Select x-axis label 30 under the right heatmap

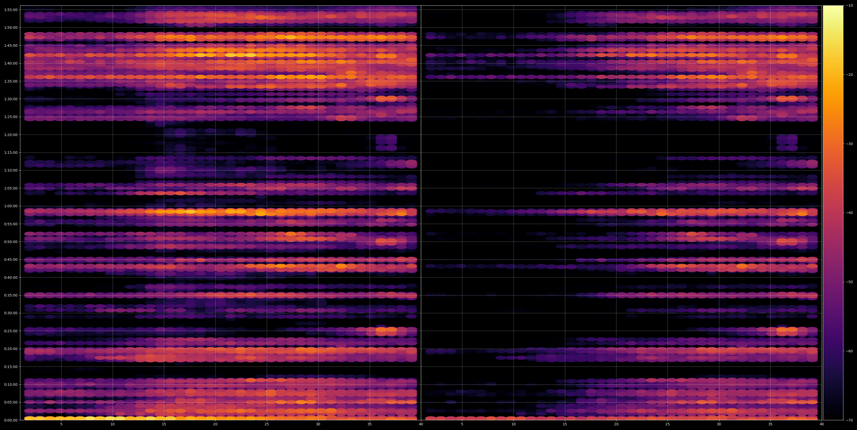[719, 424]
